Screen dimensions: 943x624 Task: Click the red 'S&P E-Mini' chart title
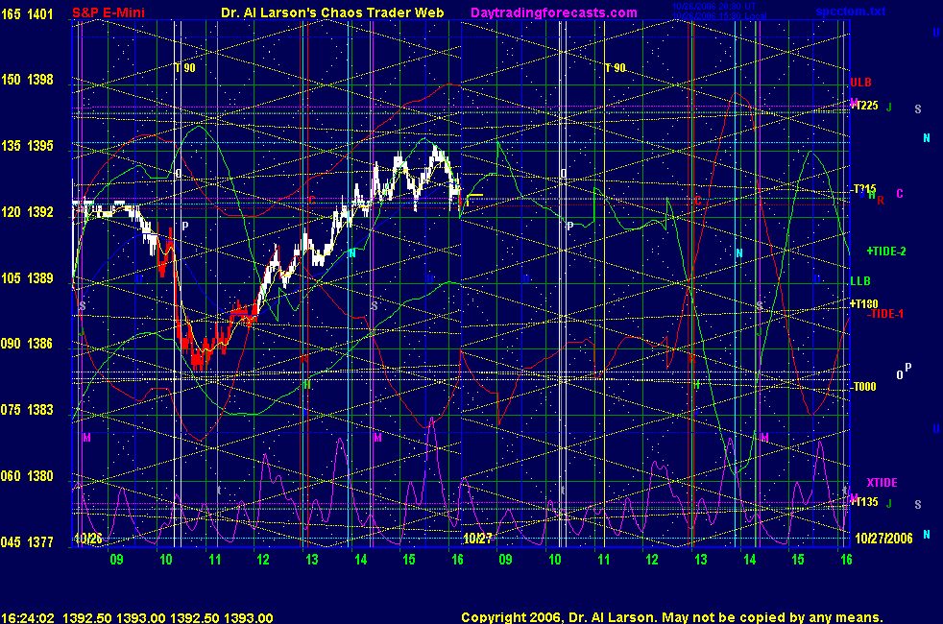pos(109,12)
